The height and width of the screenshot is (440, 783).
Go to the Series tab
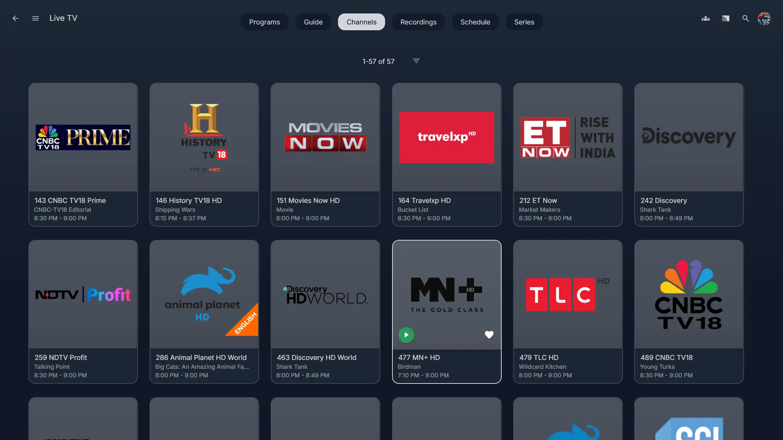tap(524, 22)
